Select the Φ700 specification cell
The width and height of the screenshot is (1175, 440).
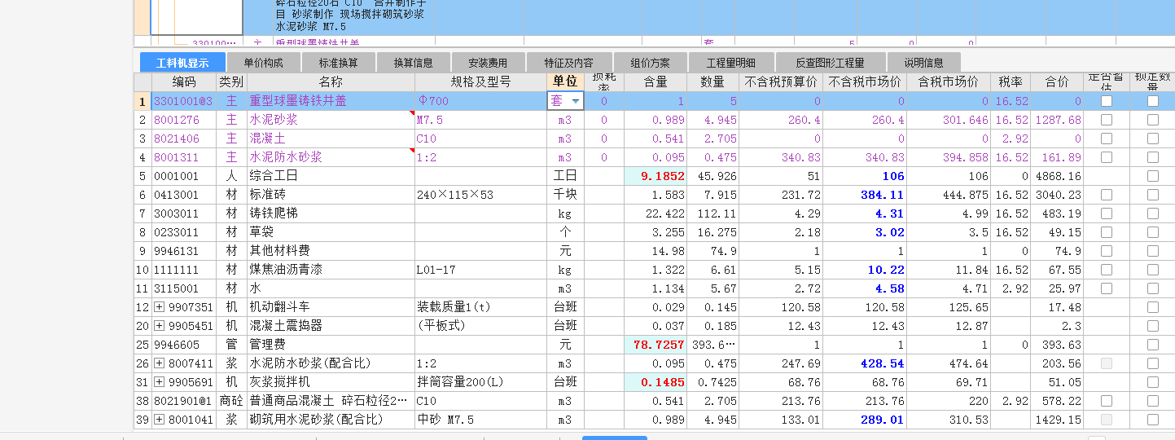coord(480,101)
